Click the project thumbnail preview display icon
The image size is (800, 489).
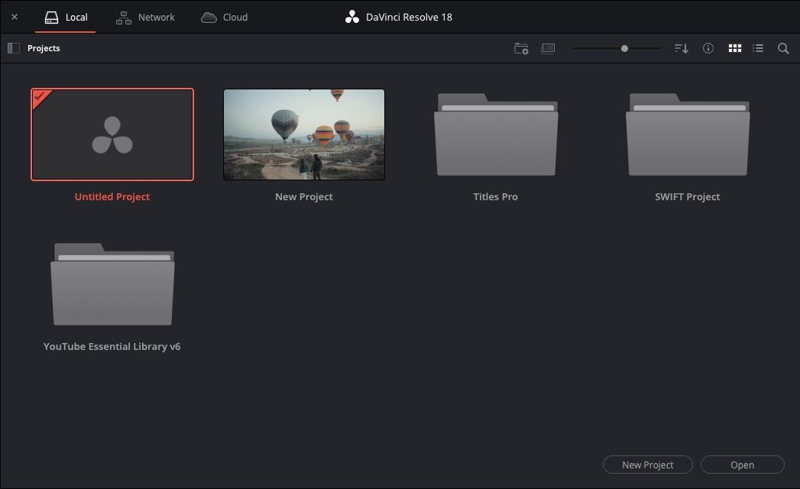(548, 48)
